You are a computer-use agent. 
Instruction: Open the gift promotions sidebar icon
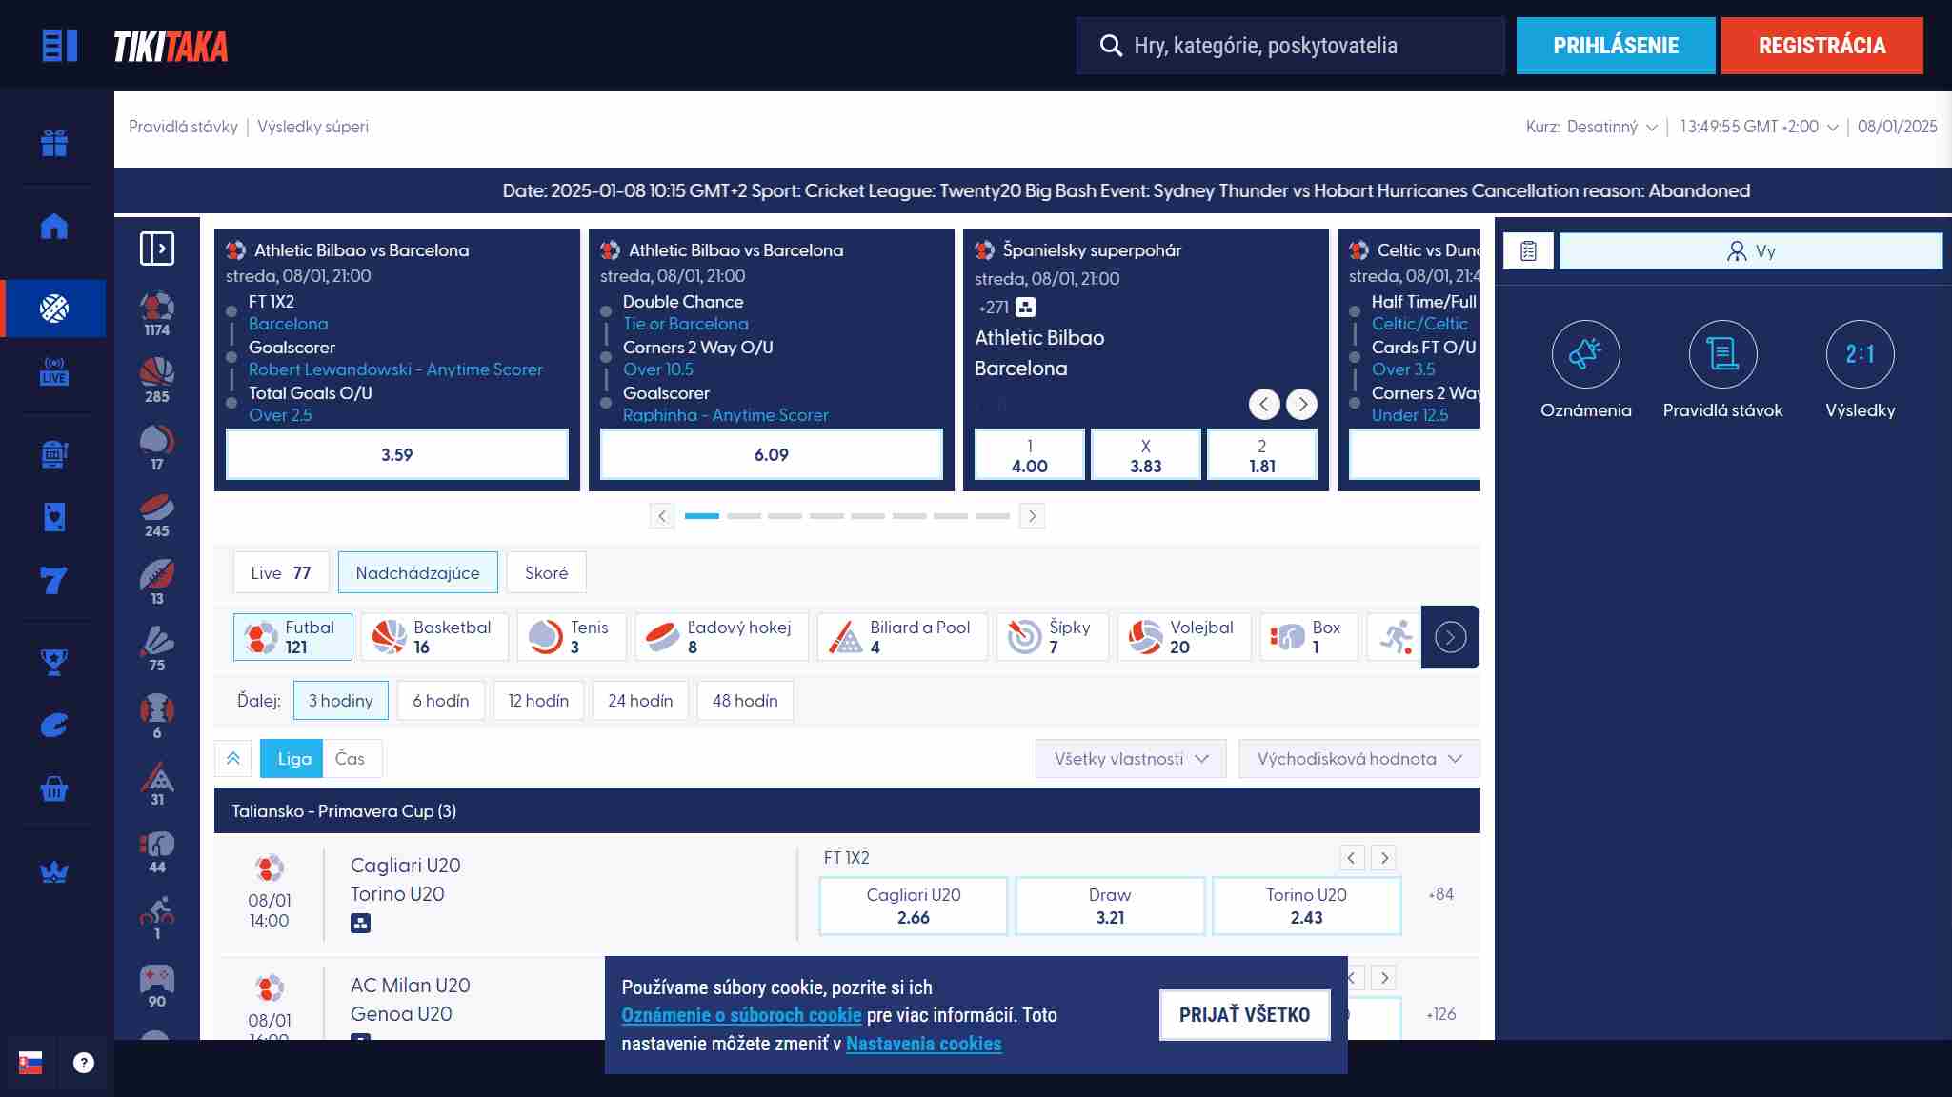(54, 143)
